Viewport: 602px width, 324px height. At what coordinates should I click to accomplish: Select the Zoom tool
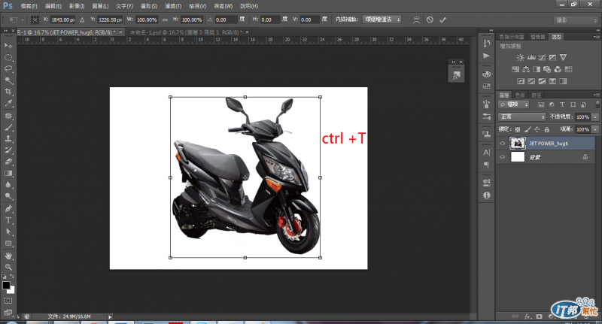(x=8, y=268)
